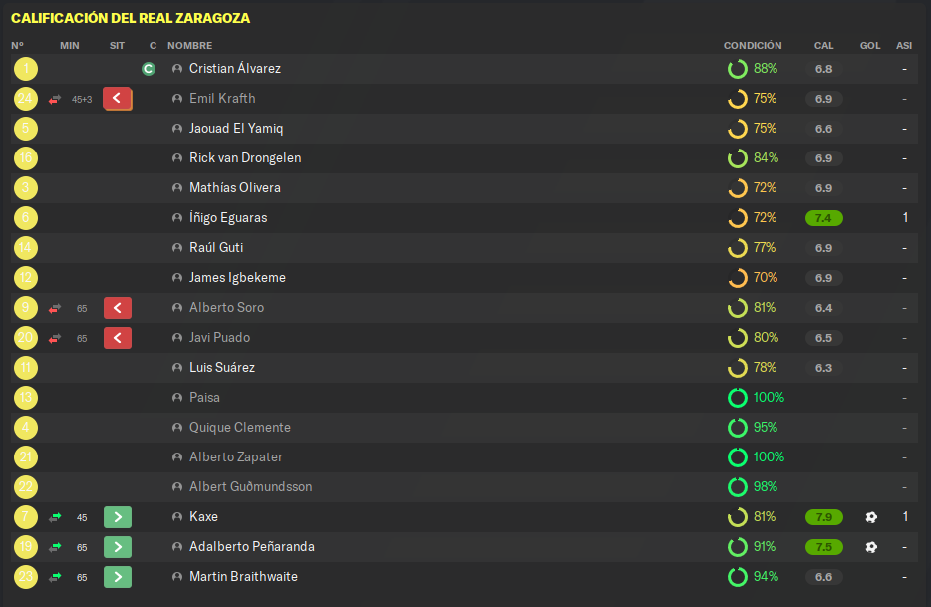The width and height of the screenshot is (931, 607).
Task: Open Rick van Drongelen's player profile
Action: 245,158
